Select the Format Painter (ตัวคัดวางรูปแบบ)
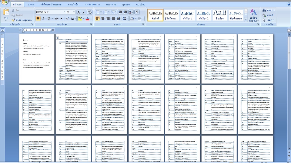Image resolution: width=291 pixels, height=163 pixels. tap(22, 20)
